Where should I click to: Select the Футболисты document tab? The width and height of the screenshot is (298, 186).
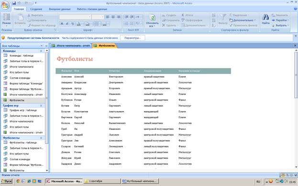105,46
